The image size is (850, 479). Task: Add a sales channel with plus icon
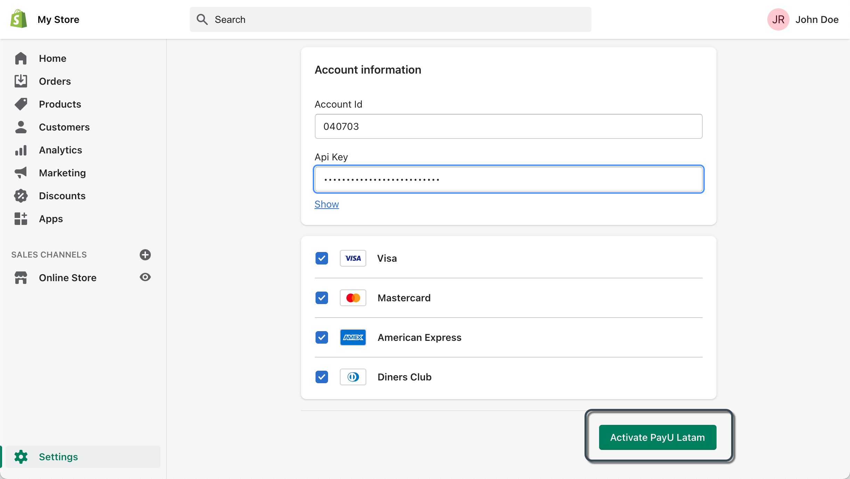click(x=145, y=255)
